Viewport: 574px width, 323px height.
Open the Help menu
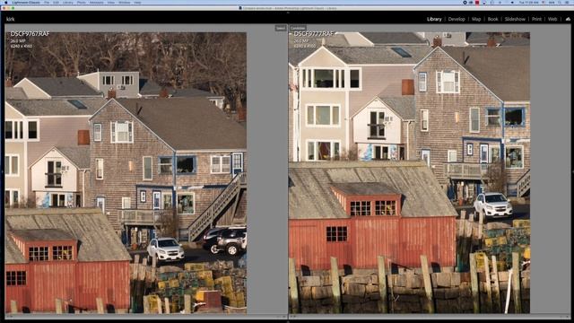pyautogui.click(x=137, y=3)
